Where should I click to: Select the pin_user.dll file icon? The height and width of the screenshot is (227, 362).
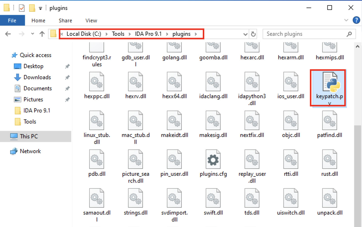pos(174,159)
